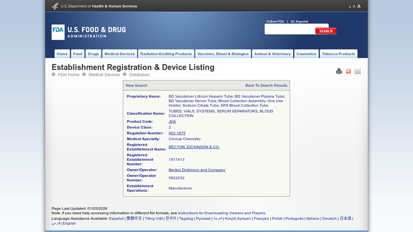Image resolution: width=413 pixels, height=232 pixels.
Task: Select Italiano language assistance
Action: (313, 219)
